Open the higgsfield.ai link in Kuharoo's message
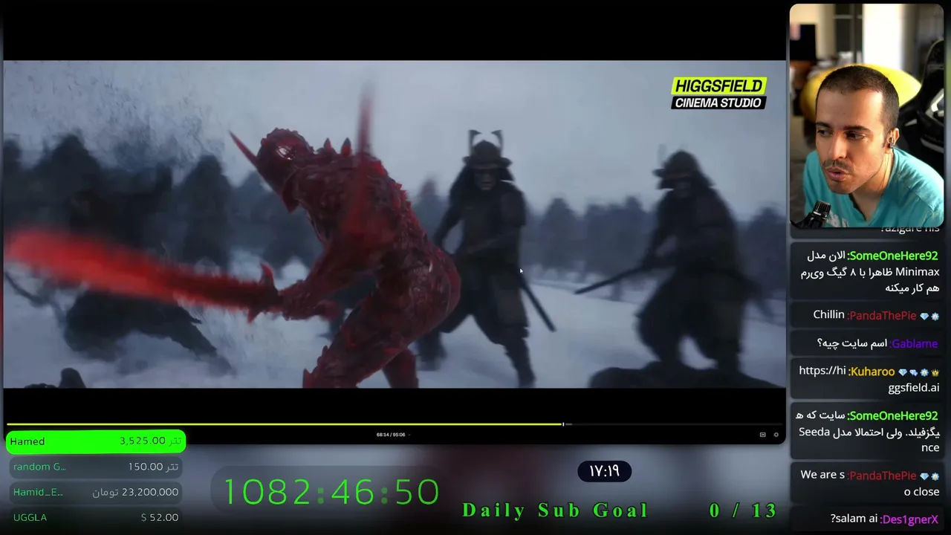951x535 pixels. tap(869, 379)
